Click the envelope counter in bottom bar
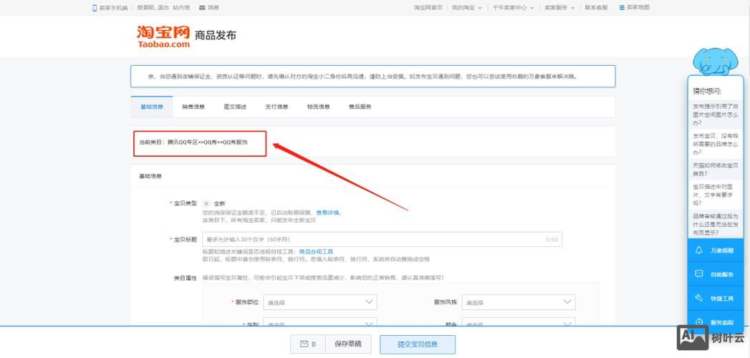The width and height of the screenshot is (750, 358). 307,344
